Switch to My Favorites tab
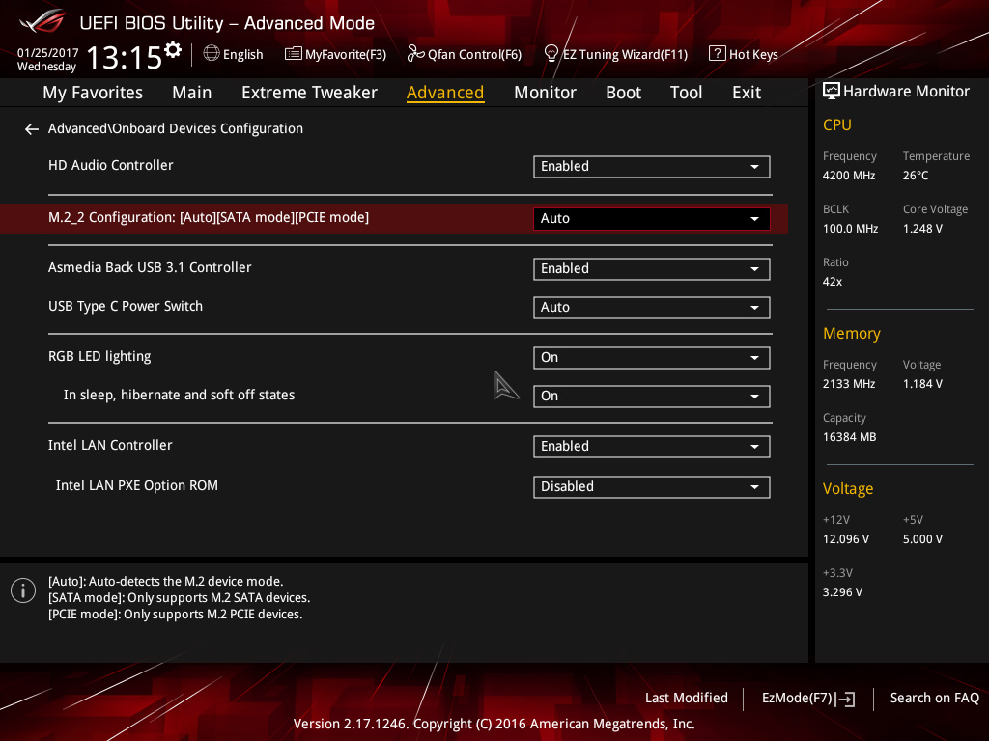This screenshot has width=989, height=741. pyautogui.click(x=93, y=93)
